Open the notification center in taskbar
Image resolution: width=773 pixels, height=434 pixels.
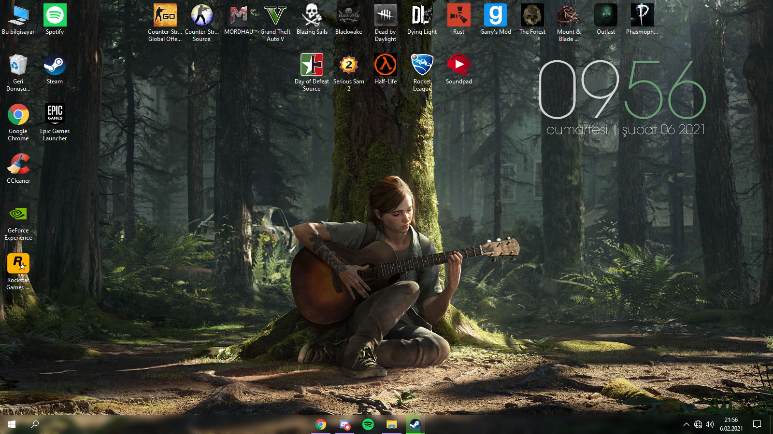coord(757,424)
